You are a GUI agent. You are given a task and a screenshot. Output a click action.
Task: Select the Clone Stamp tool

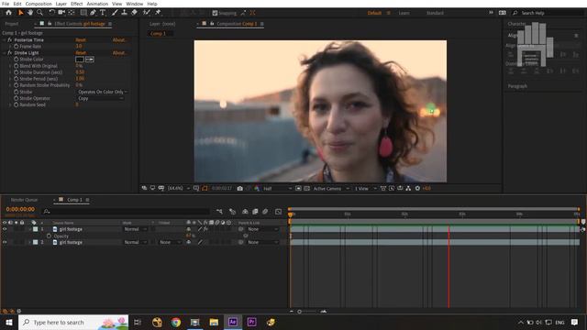tap(125, 13)
